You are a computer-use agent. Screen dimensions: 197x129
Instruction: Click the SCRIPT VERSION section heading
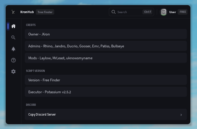coord(35,71)
